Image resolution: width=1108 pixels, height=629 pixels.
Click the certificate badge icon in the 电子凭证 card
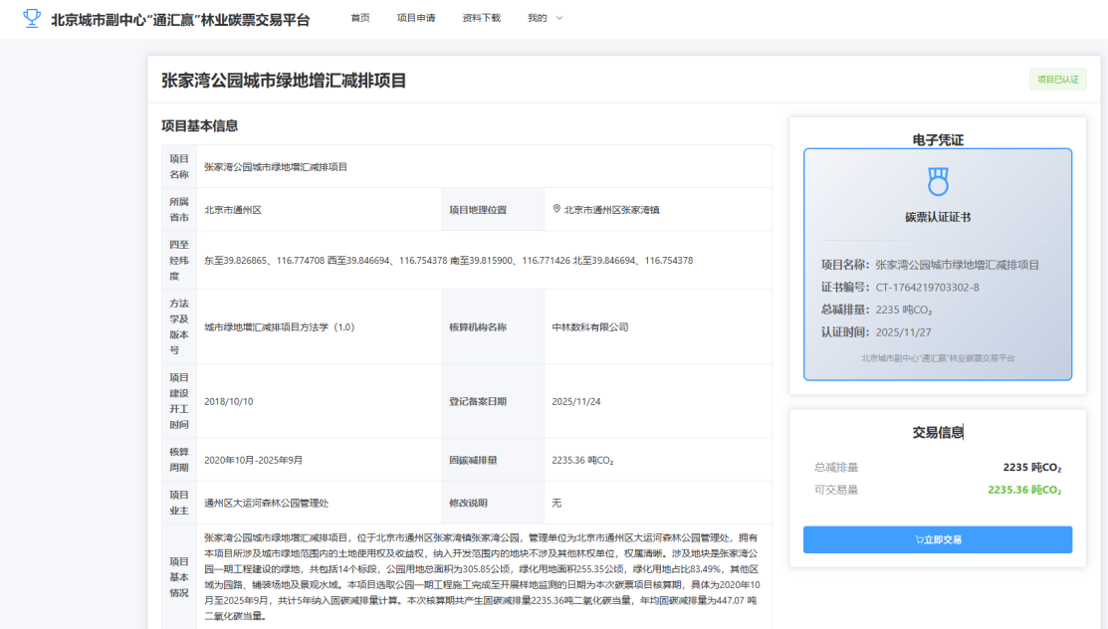coord(937,180)
